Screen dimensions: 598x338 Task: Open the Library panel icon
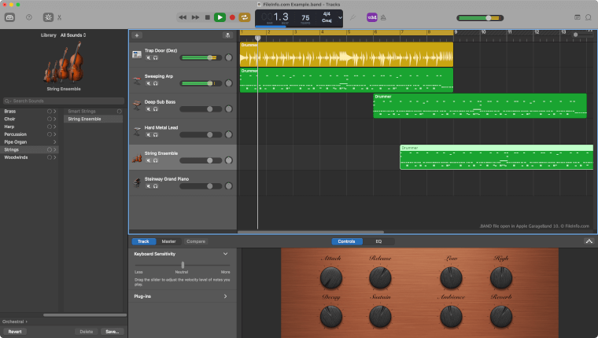pyautogui.click(x=10, y=17)
